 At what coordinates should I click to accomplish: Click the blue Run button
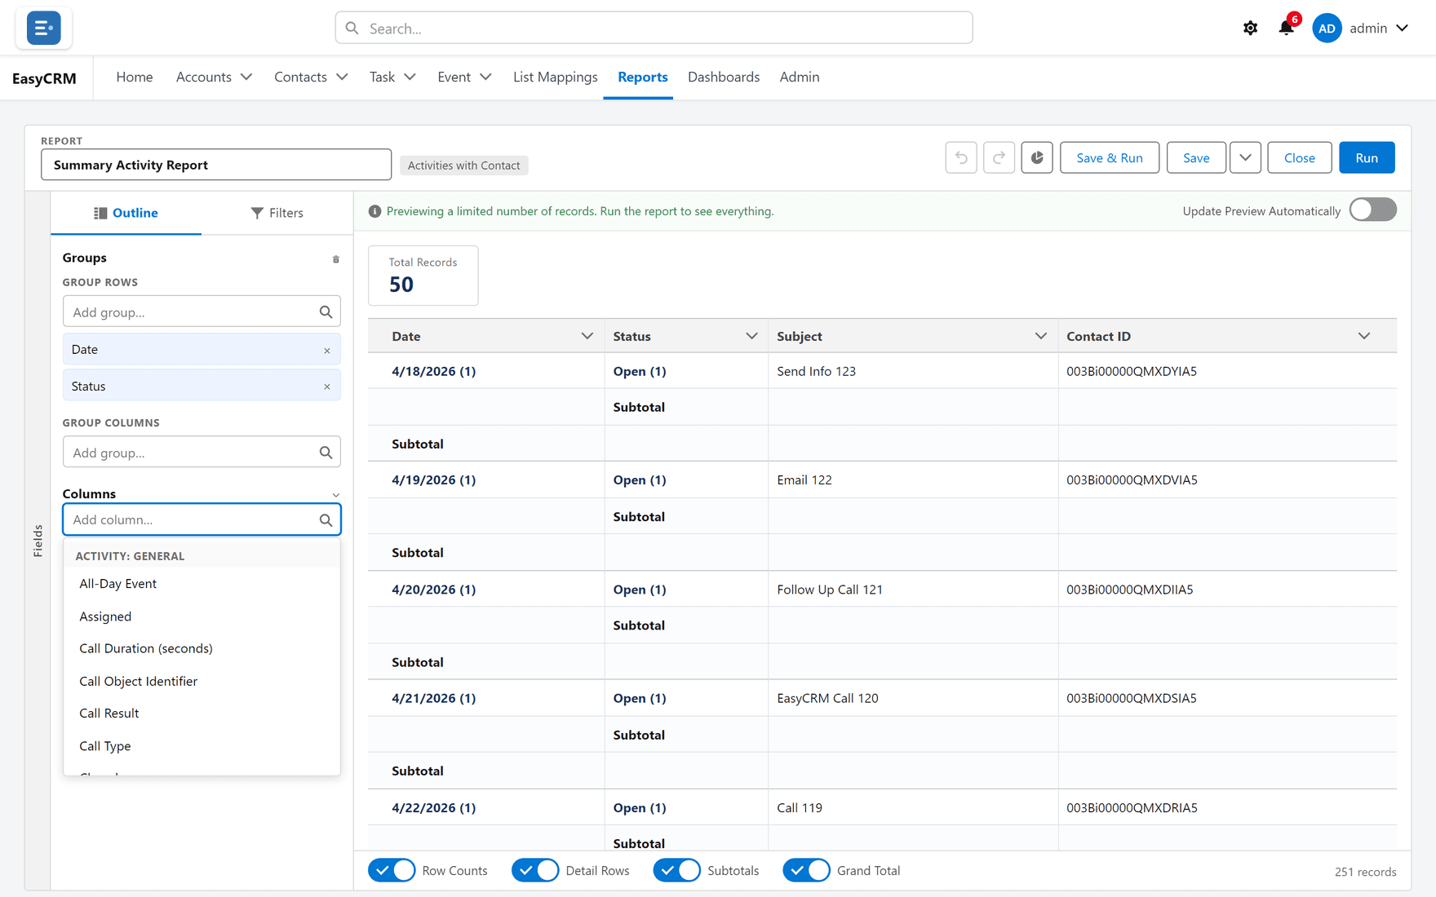click(1367, 157)
